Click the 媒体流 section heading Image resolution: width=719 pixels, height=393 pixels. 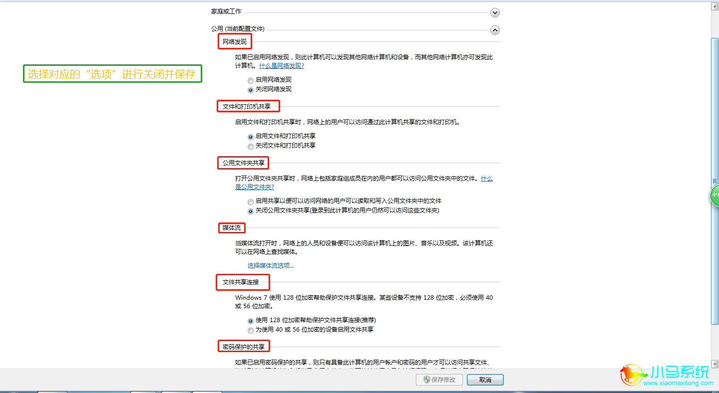coord(232,228)
